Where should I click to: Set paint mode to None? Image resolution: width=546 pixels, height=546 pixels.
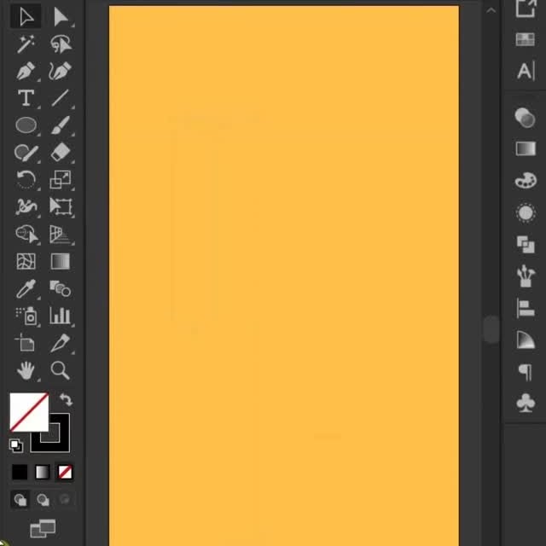tap(65, 472)
